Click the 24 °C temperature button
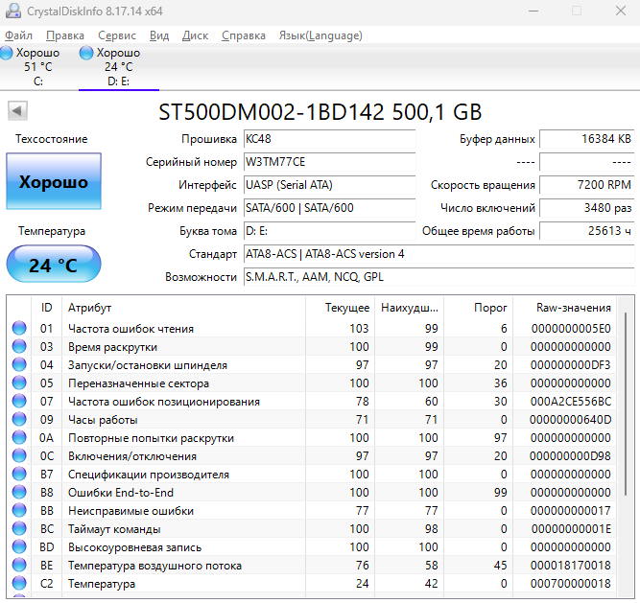Screen dimensions: 640x603 pos(54,265)
